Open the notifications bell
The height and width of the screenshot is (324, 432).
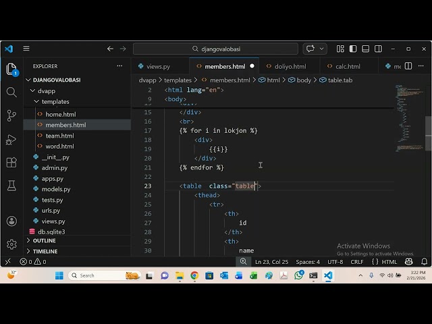tap(425, 261)
